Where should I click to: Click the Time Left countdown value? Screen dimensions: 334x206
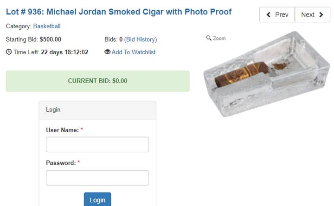tap(64, 52)
